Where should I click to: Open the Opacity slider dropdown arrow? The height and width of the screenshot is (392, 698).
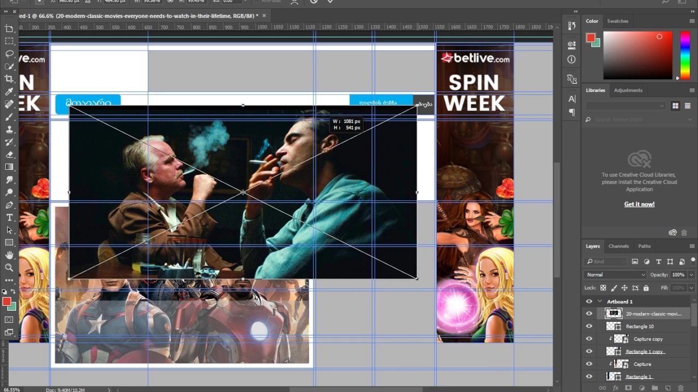(691, 275)
